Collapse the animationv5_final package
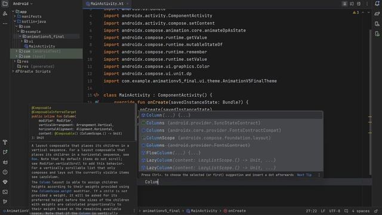The width and height of the screenshot is (382, 215). click(20, 36)
